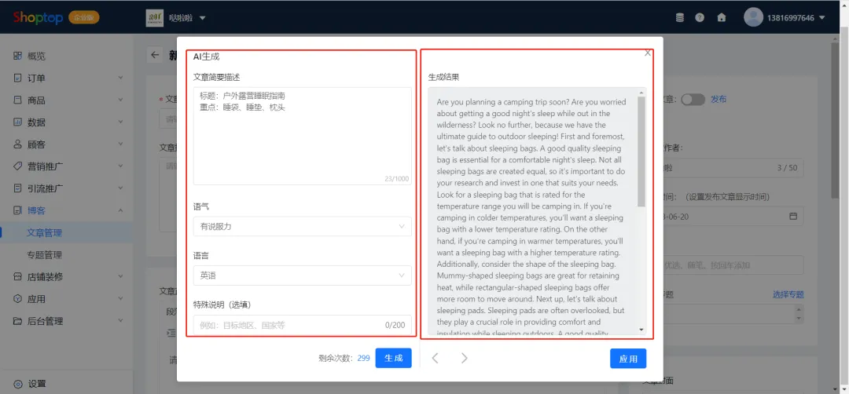Expand the 店铺装修 menu chevron
The image size is (849, 394).
(x=120, y=277)
